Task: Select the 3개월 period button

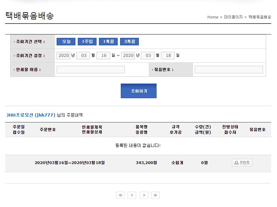Action: (x=130, y=42)
